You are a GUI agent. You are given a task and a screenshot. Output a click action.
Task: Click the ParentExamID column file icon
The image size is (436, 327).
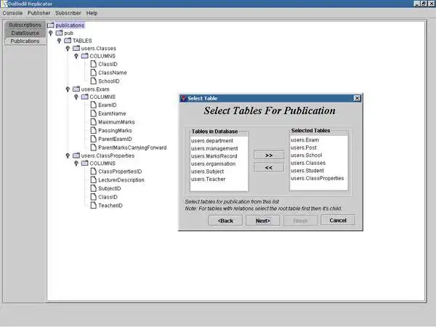(94, 139)
